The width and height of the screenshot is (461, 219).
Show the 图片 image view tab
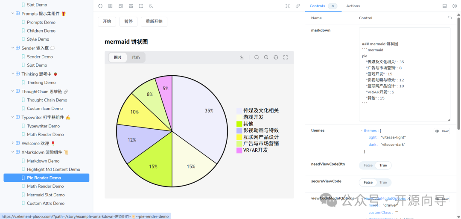[x=118, y=57]
